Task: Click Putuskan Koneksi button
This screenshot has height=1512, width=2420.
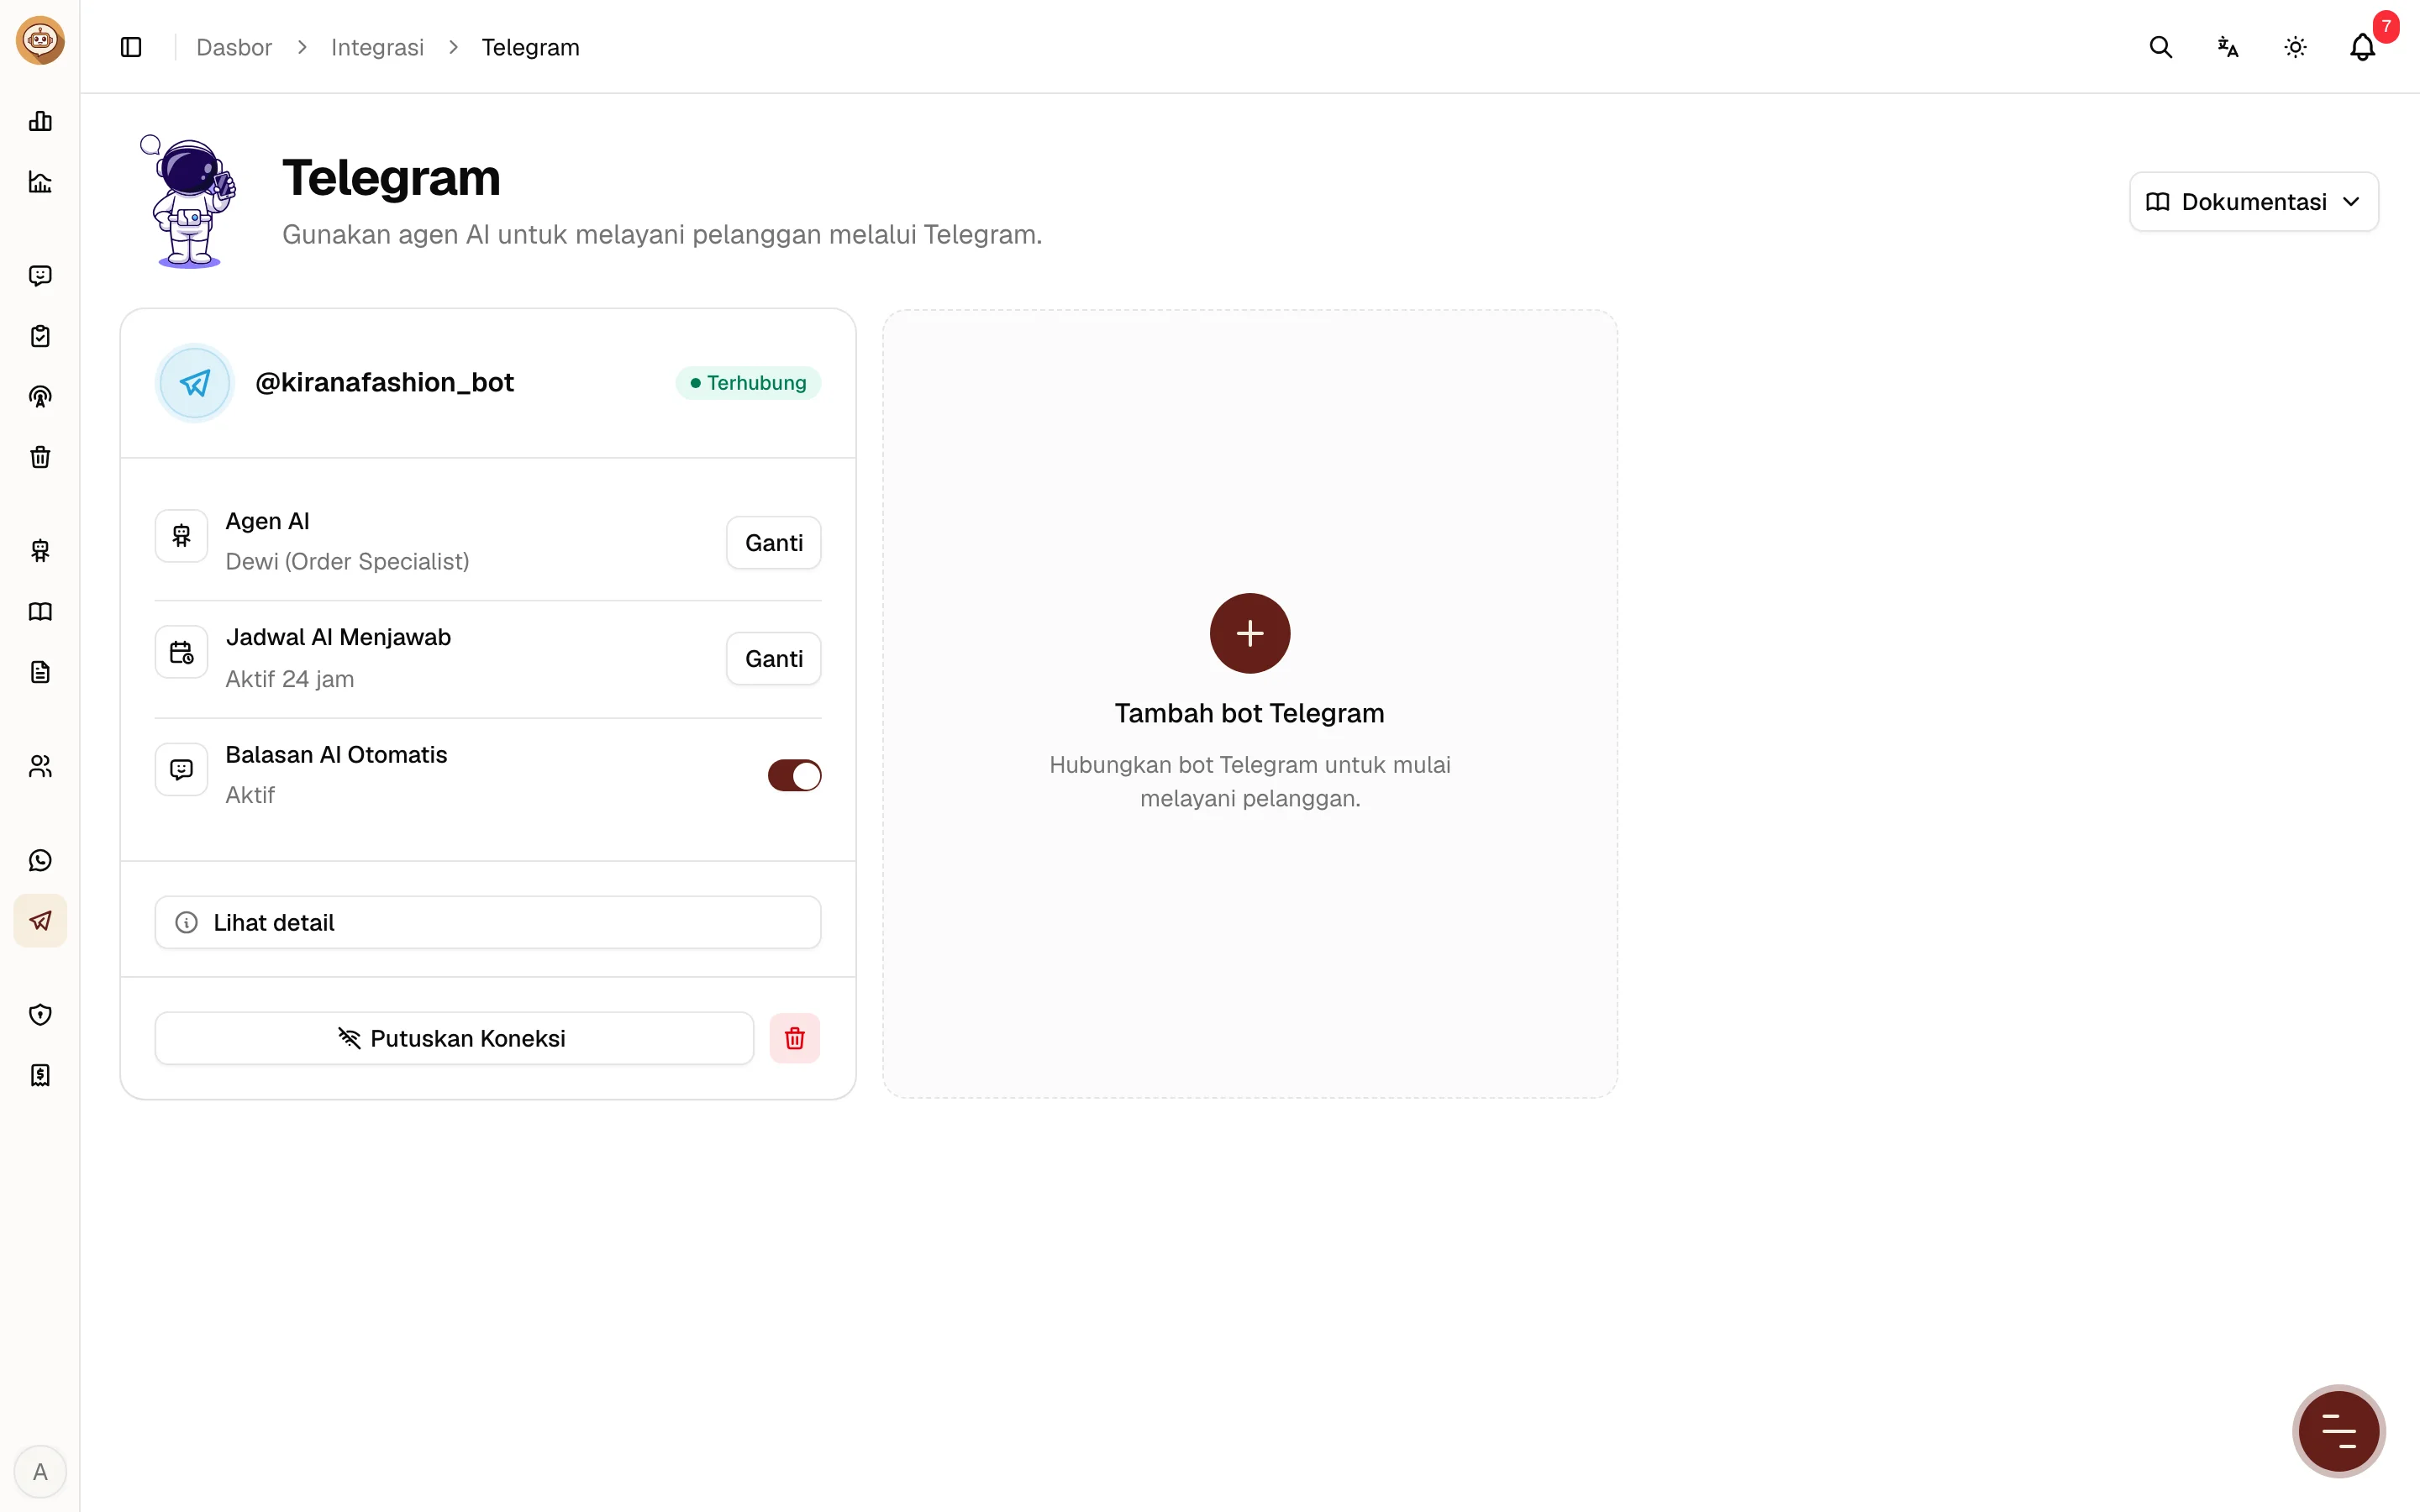Action: click(454, 1038)
